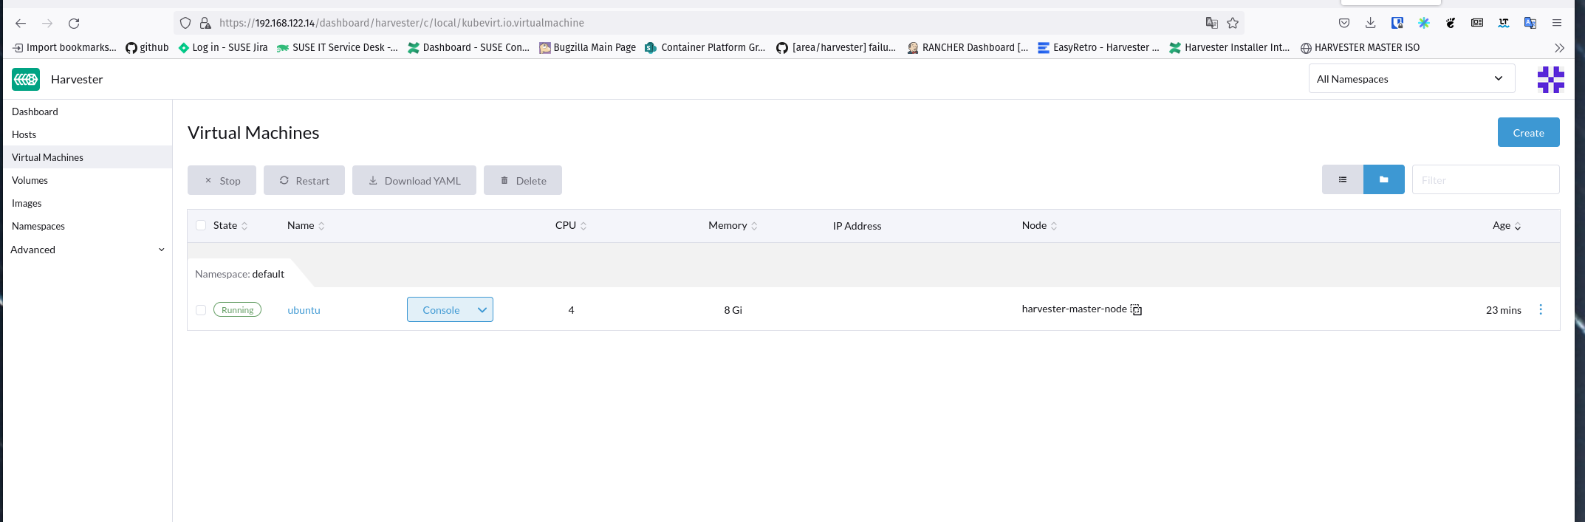Click the harvester-master-node text
Viewport: 1585px width, 522px height.
click(1075, 309)
